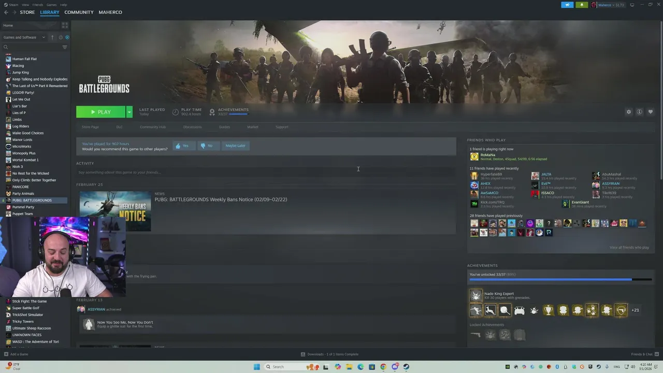
Task: Open the Discussions link
Action: tap(192, 127)
